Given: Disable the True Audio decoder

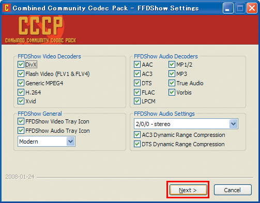Looking at the screenshot, I should pyautogui.click(x=172, y=83).
